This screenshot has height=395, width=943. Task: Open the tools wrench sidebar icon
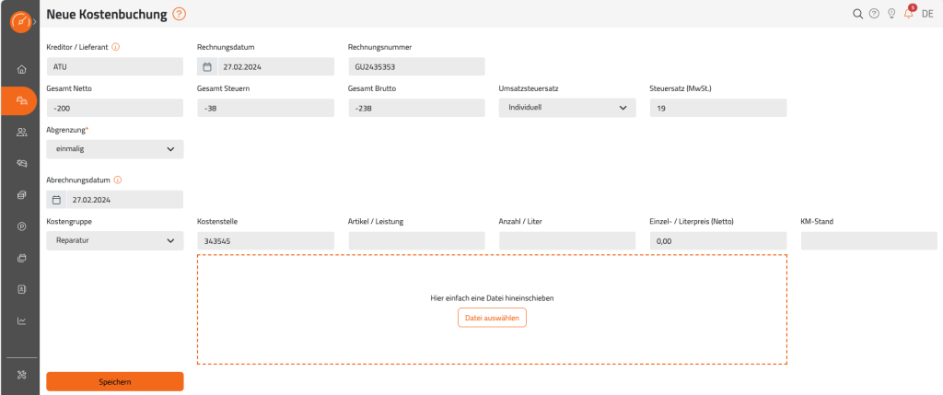[22, 375]
